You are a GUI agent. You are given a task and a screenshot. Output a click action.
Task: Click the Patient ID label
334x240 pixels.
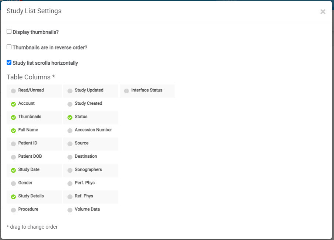coord(28,143)
